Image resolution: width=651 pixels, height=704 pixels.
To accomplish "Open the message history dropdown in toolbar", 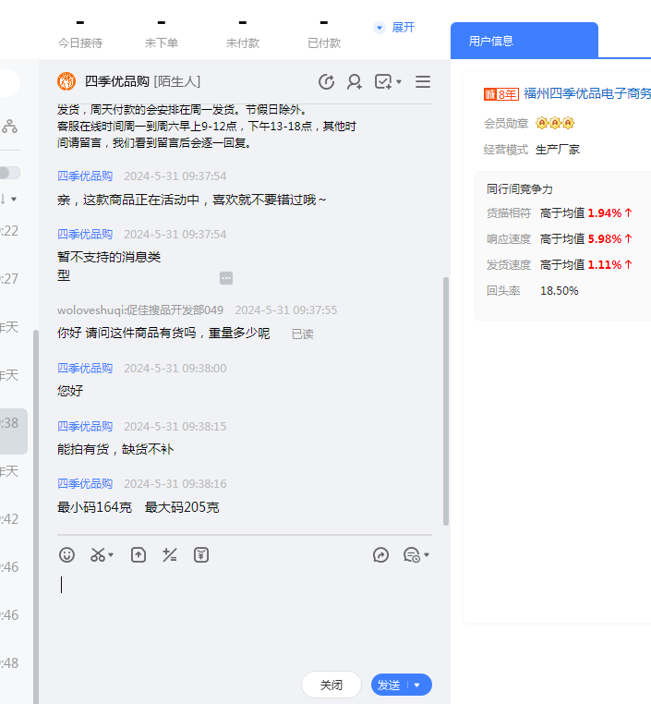I will [416, 554].
